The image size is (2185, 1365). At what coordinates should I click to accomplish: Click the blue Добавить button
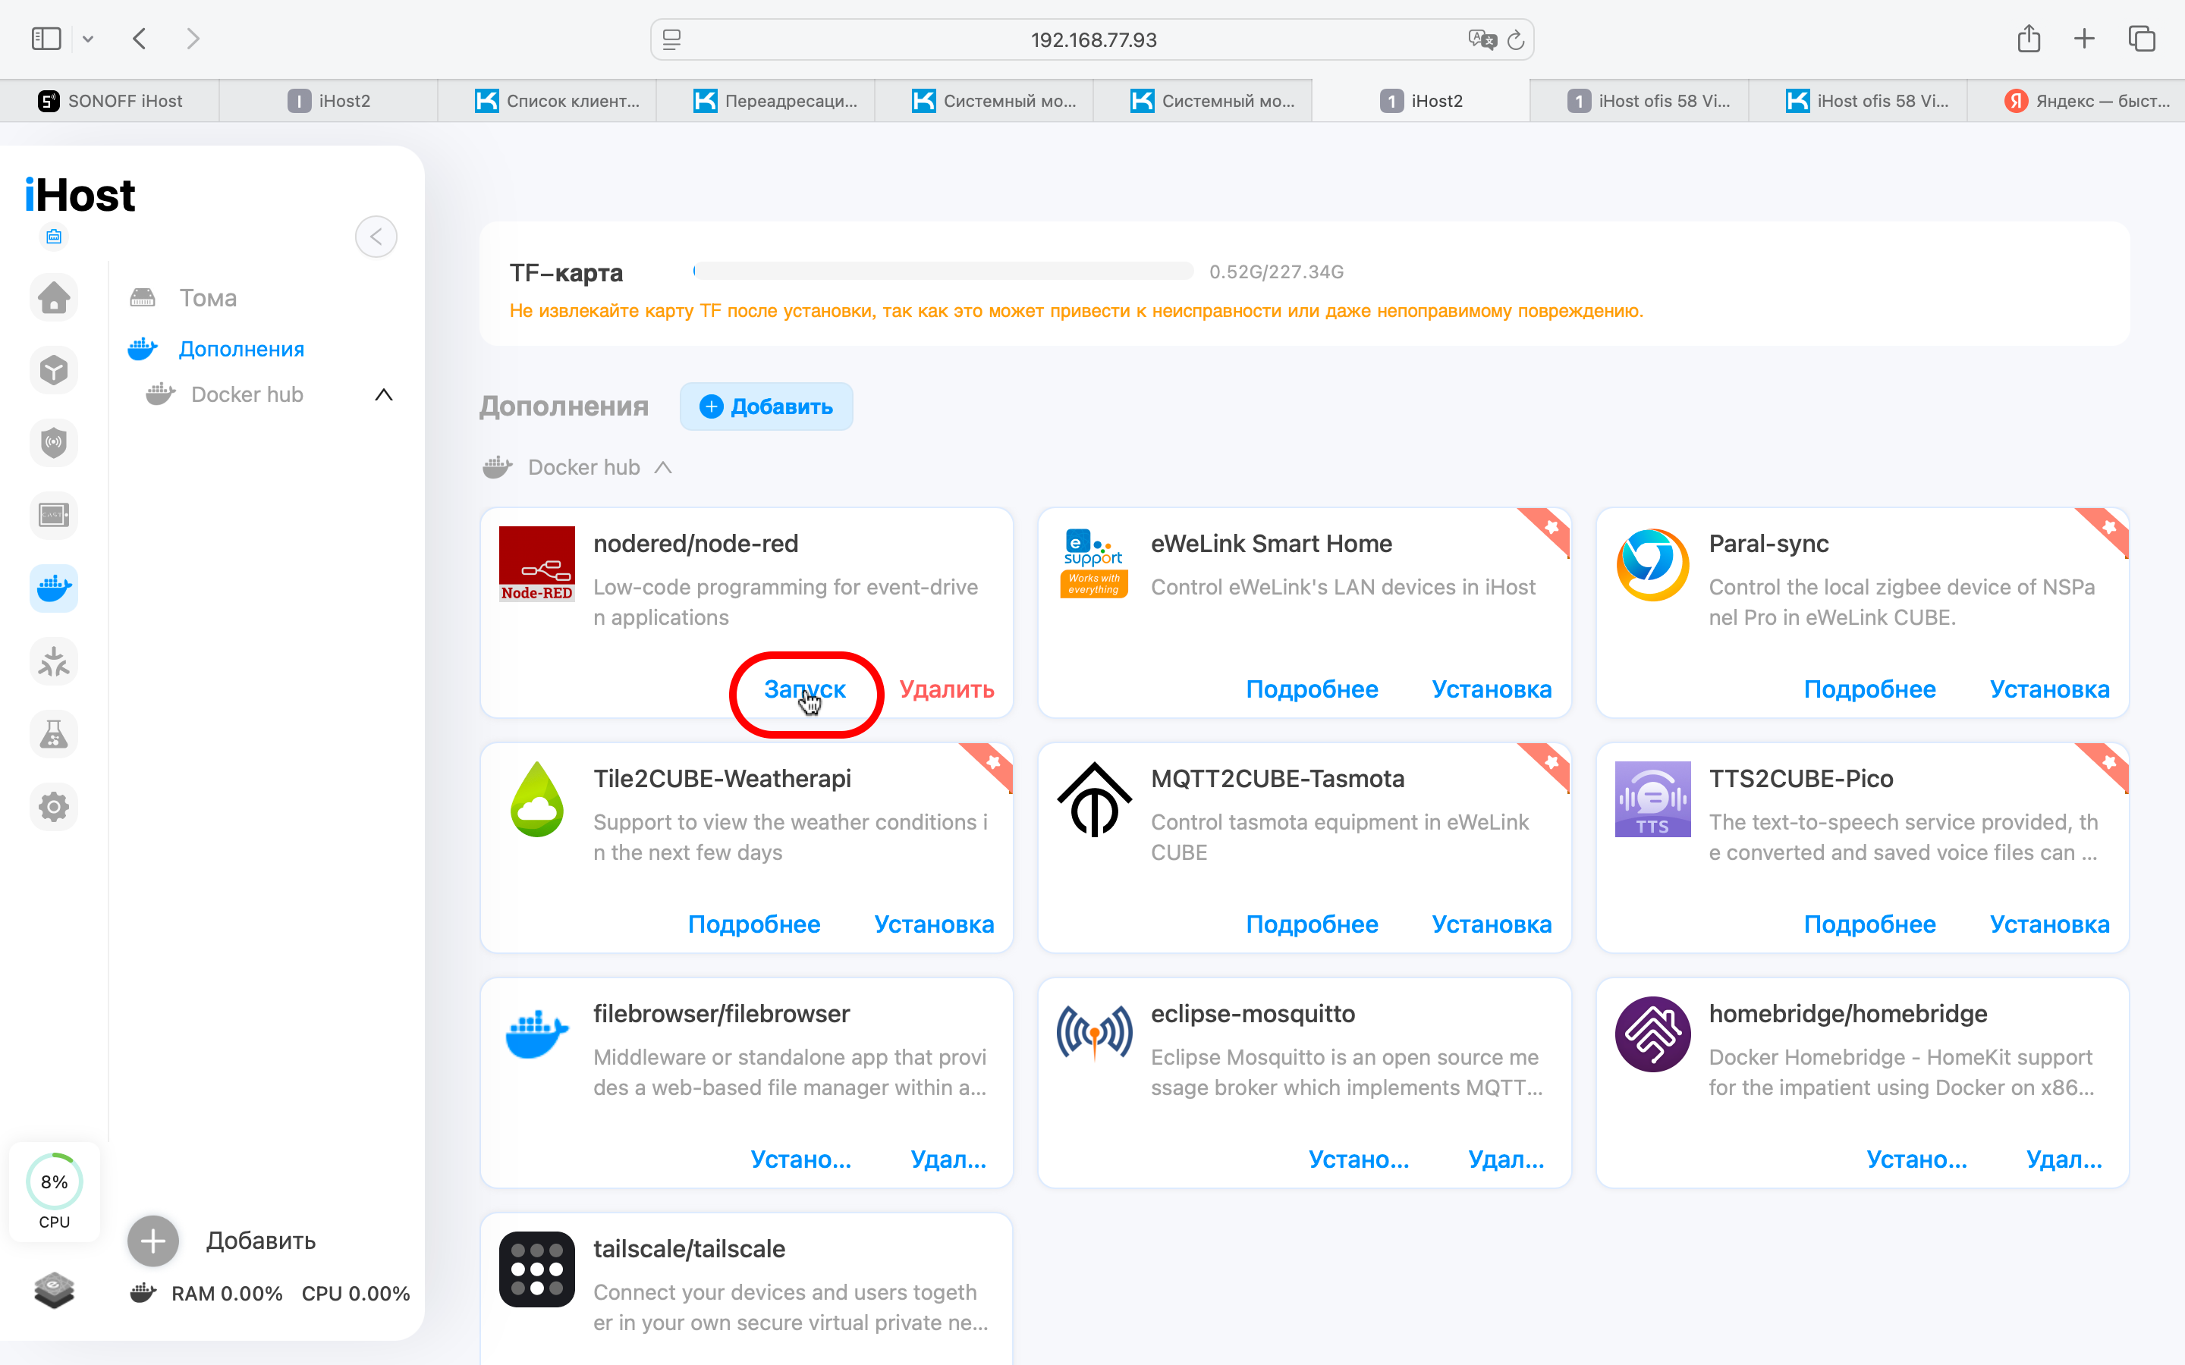766,406
